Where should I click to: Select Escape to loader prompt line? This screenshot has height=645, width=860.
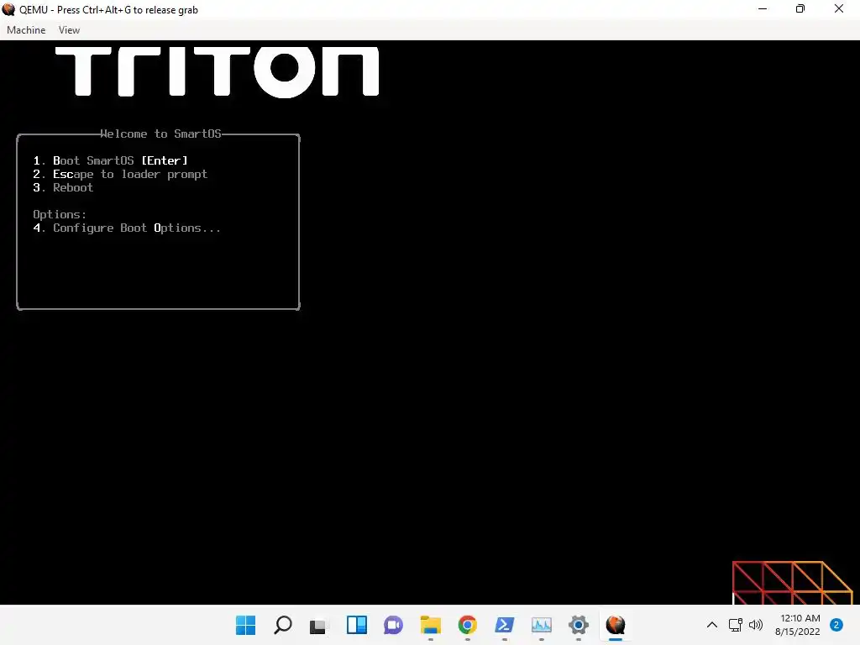120,175
